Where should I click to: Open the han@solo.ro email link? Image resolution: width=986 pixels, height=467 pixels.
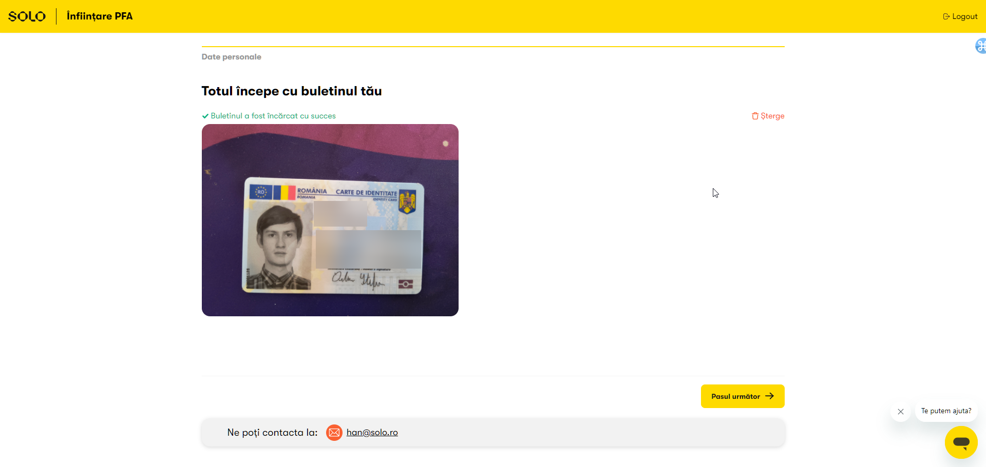click(x=372, y=433)
